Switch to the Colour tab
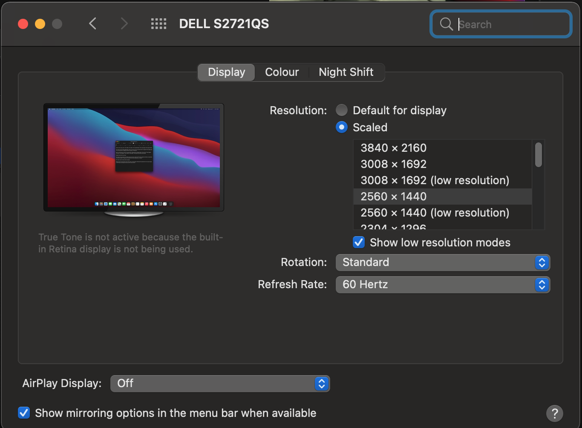Image resolution: width=582 pixels, height=428 pixels. click(x=282, y=72)
